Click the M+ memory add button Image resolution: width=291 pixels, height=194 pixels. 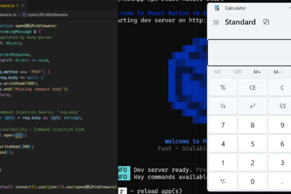tap(257, 72)
